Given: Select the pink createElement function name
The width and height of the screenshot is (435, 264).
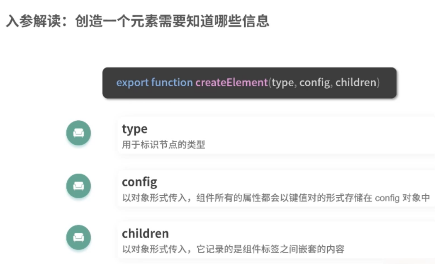Looking at the screenshot, I should [x=232, y=82].
